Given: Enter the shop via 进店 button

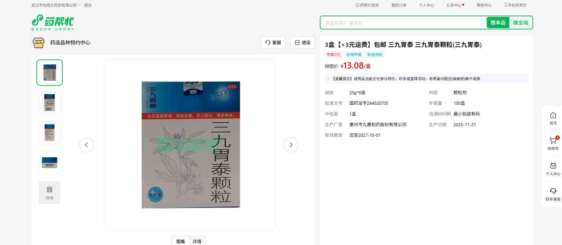Looking at the screenshot, I should click(302, 43).
